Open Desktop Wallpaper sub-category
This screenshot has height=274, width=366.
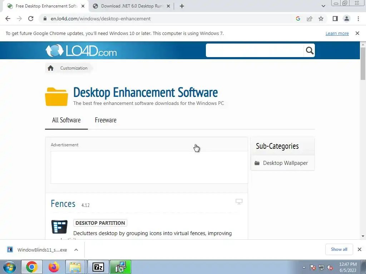(x=285, y=163)
